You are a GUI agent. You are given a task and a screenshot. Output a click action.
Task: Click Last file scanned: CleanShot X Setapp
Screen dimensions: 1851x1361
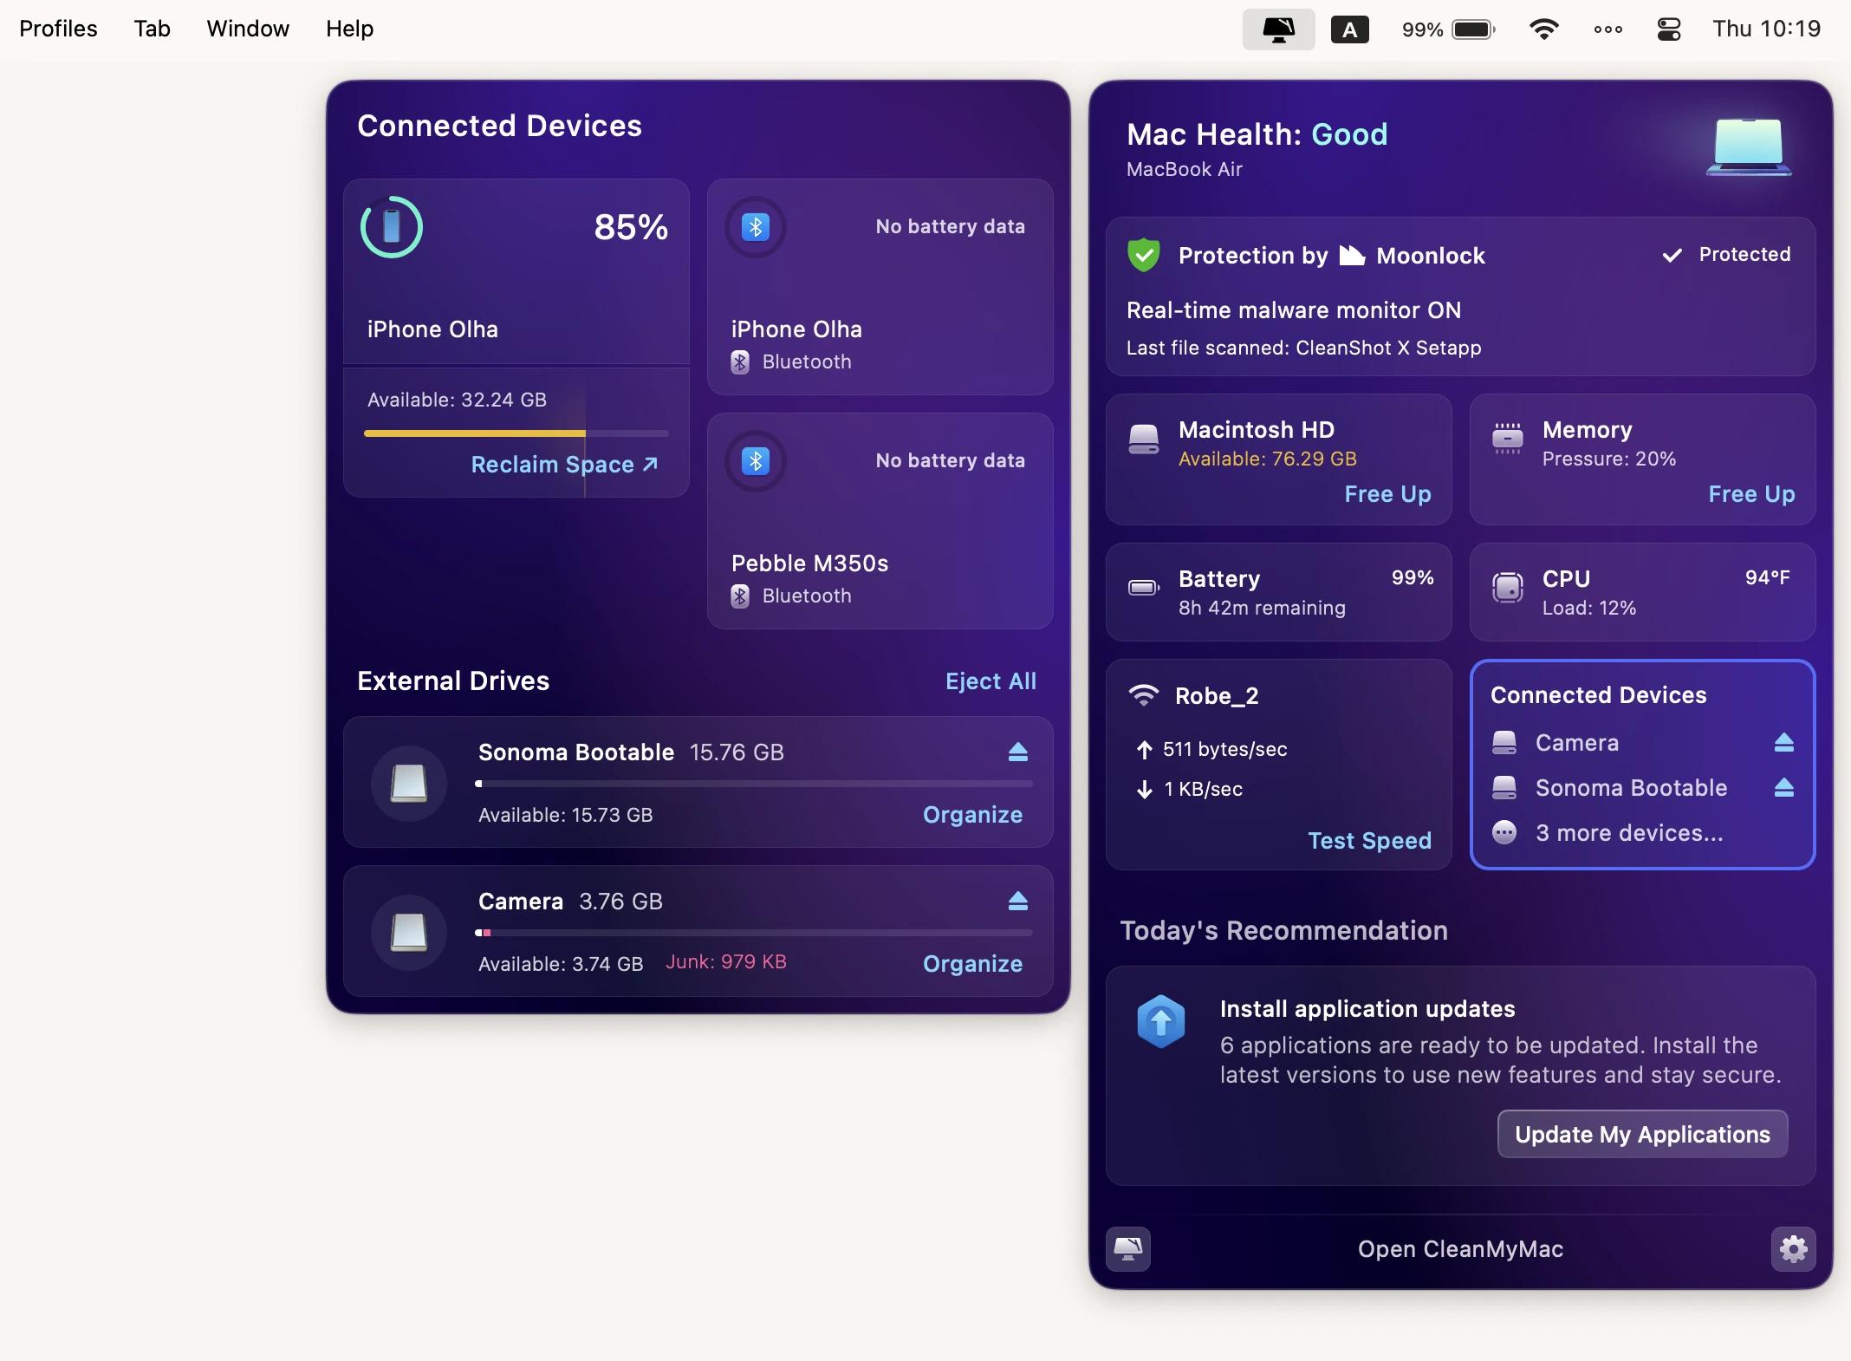[1303, 348]
